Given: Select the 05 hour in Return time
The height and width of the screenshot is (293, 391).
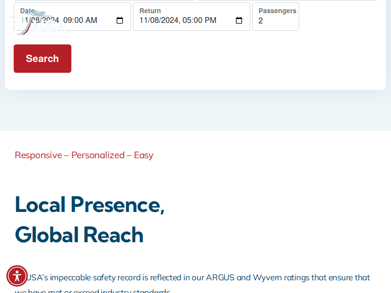Looking at the screenshot, I should pos(187,21).
